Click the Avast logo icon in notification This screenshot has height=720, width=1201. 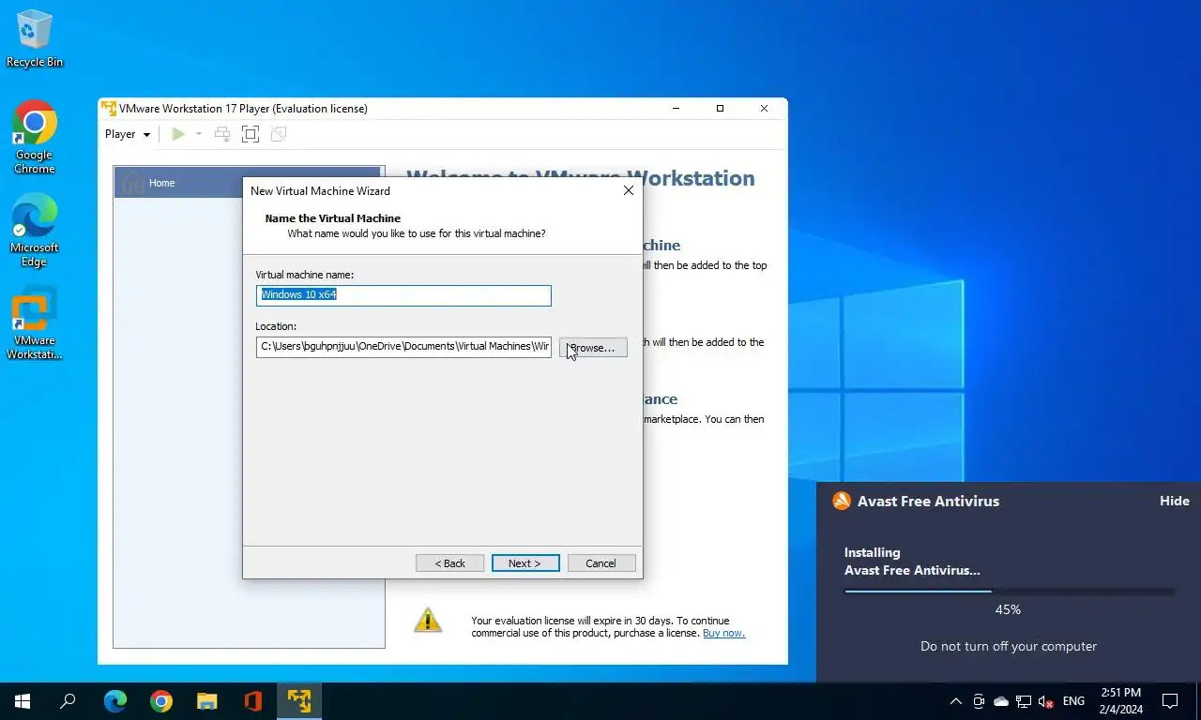click(x=842, y=501)
